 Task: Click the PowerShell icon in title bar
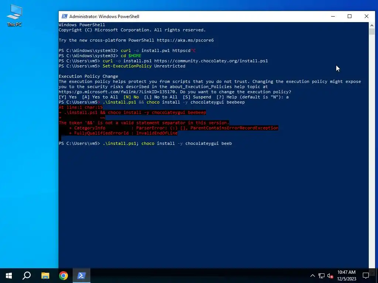tap(64, 16)
